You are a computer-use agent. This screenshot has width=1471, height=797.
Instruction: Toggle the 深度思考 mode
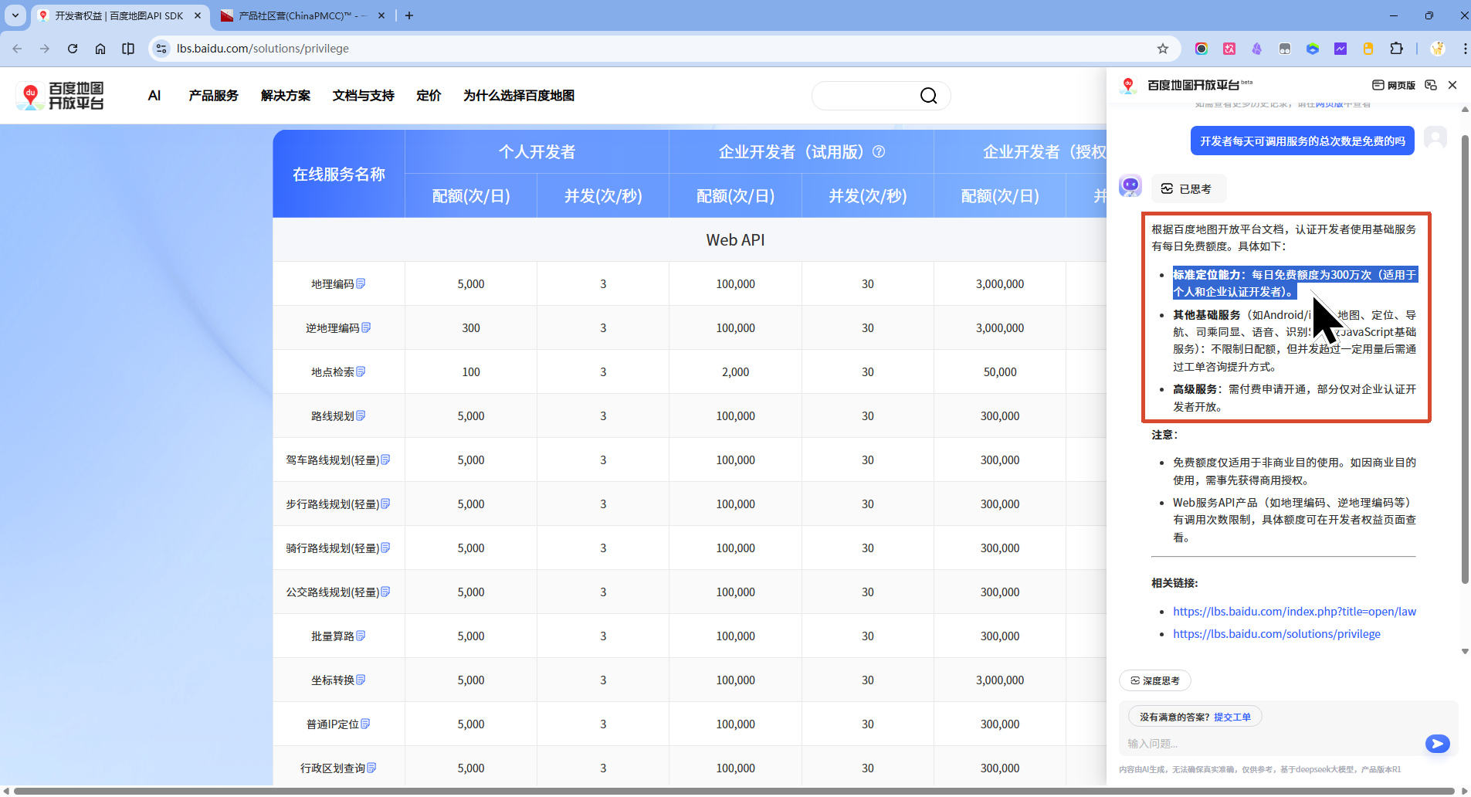pyautogui.click(x=1155, y=680)
